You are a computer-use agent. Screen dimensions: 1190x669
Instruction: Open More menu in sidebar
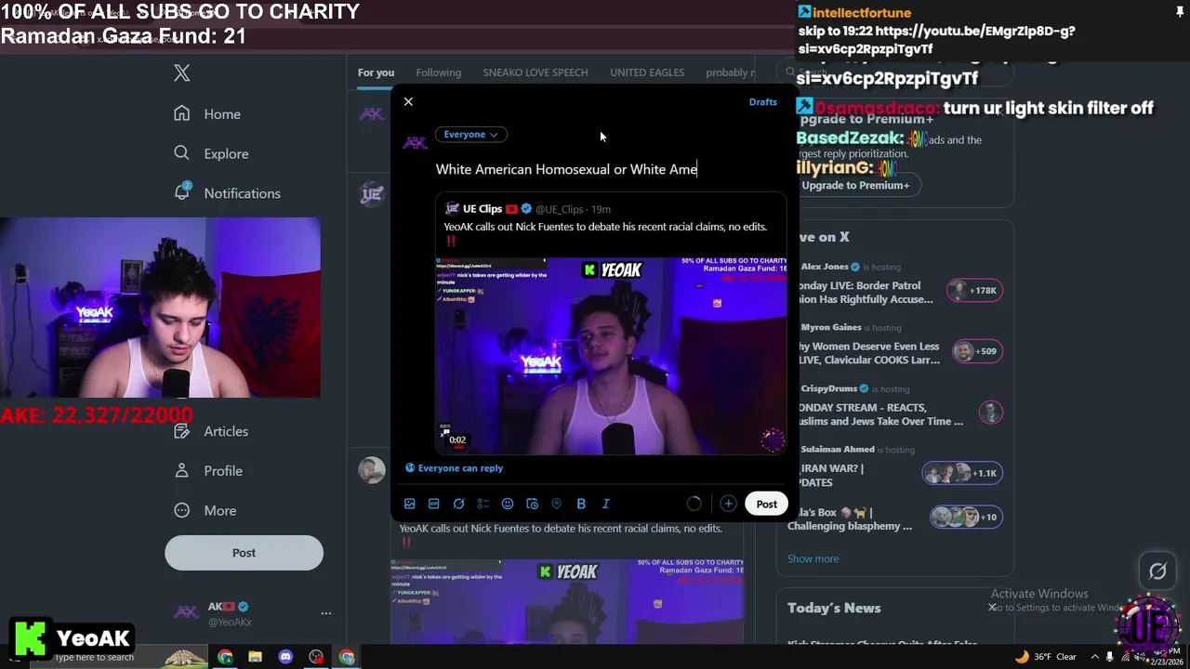[x=205, y=511]
